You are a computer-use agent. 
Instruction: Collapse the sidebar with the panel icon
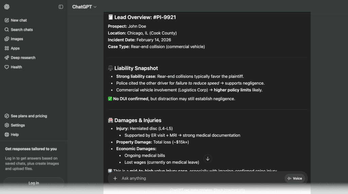61,7
